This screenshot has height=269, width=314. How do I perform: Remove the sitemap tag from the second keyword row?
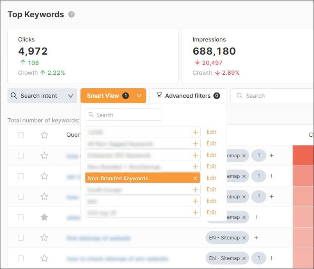(244, 176)
